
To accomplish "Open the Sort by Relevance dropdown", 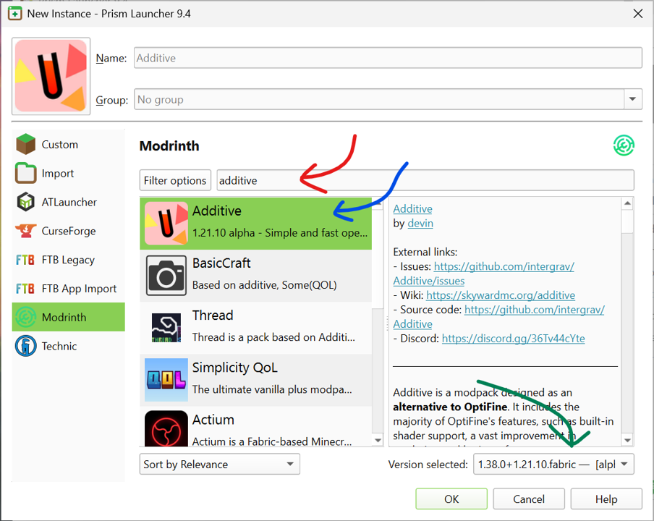I will coord(219,464).
